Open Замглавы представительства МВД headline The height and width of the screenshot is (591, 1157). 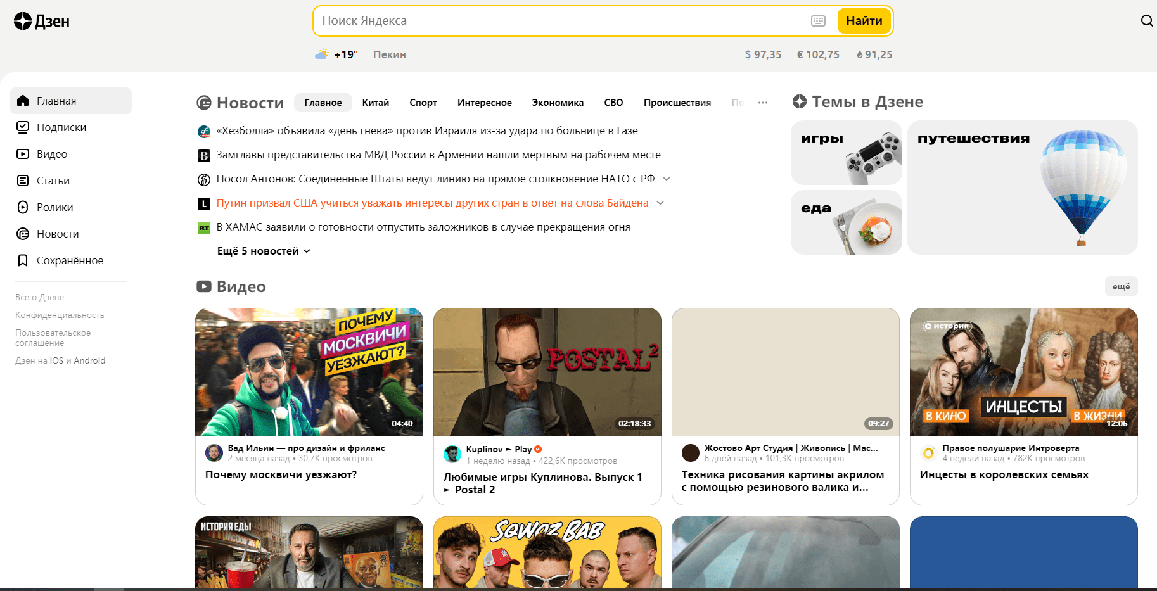(x=438, y=155)
